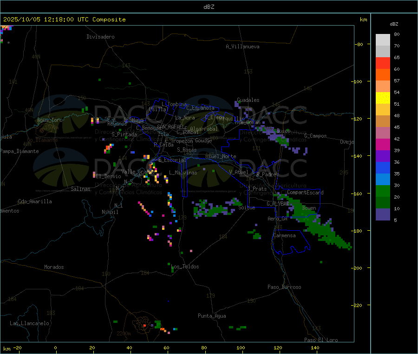Click the 2025/10/05 12:18:00 UTC Composite timestamp

coord(64,20)
